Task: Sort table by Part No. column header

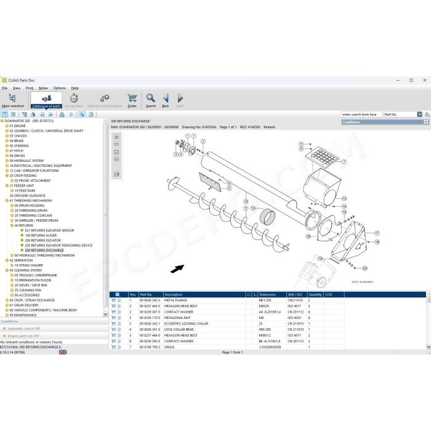Action: (151, 294)
